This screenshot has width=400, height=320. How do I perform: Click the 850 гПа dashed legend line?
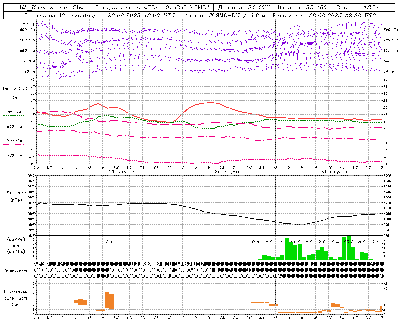click(14, 130)
